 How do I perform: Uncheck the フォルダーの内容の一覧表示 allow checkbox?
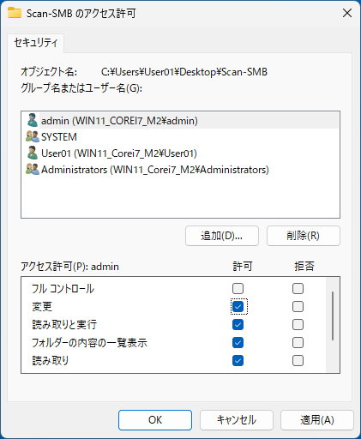click(238, 343)
